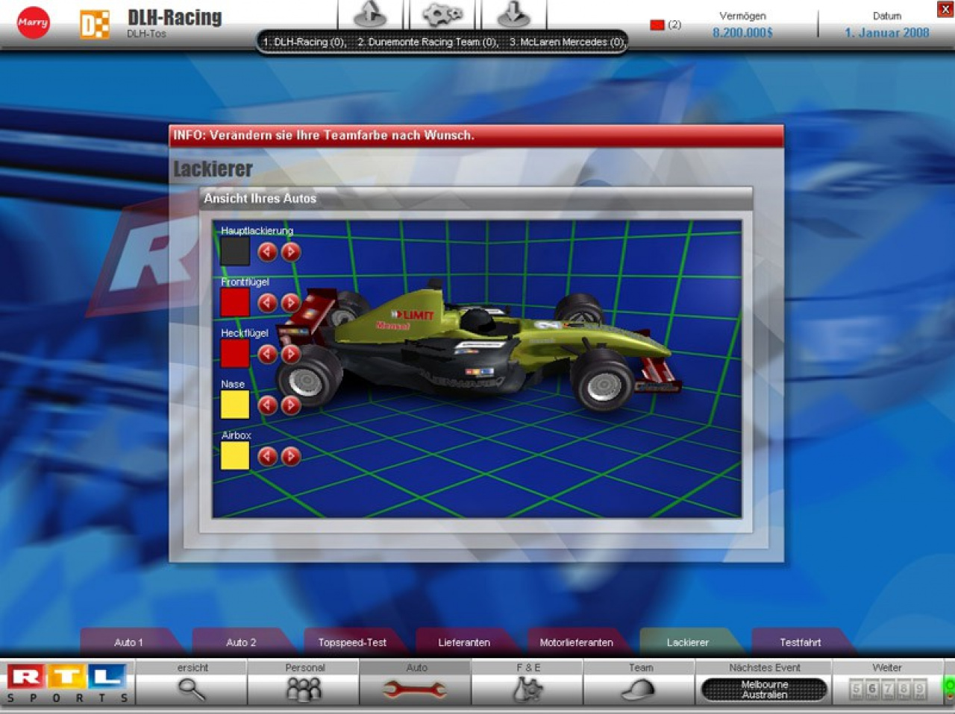Image resolution: width=955 pixels, height=714 pixels.
Task: Click the first trophy icon in top bar
Action: click(371, 14)
